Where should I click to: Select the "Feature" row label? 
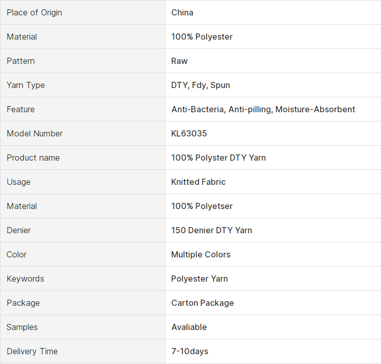pos(21,109)
